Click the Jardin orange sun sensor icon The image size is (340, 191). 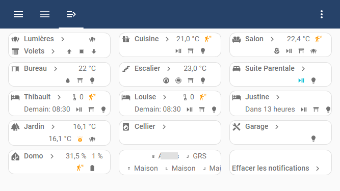coord(80,139)
